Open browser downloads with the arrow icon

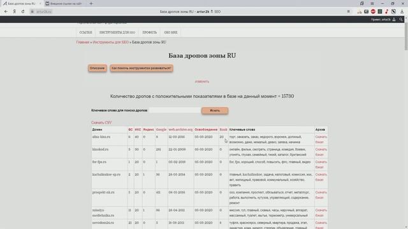pos(402,11)
